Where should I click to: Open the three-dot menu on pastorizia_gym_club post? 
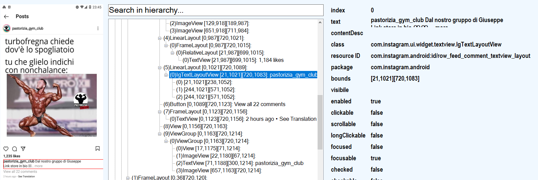click(x=98, y=28)
